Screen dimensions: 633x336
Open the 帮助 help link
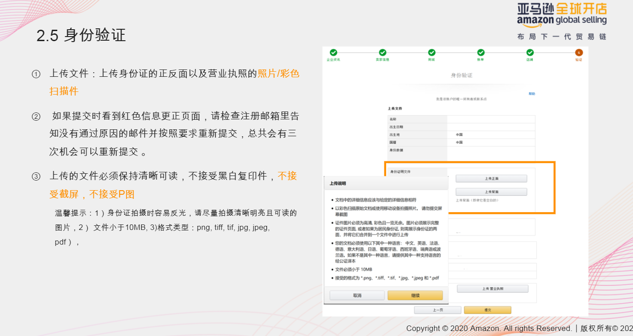click(532, 93)
